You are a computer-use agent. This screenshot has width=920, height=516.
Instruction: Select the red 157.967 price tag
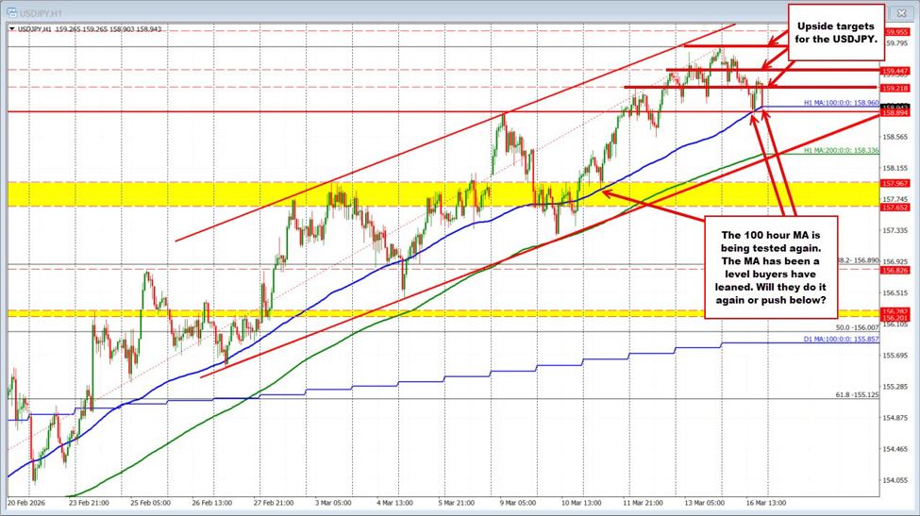895,182
